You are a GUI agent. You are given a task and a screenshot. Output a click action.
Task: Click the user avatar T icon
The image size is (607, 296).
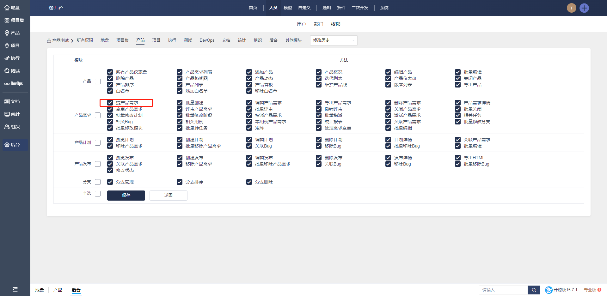pos(571,8)
